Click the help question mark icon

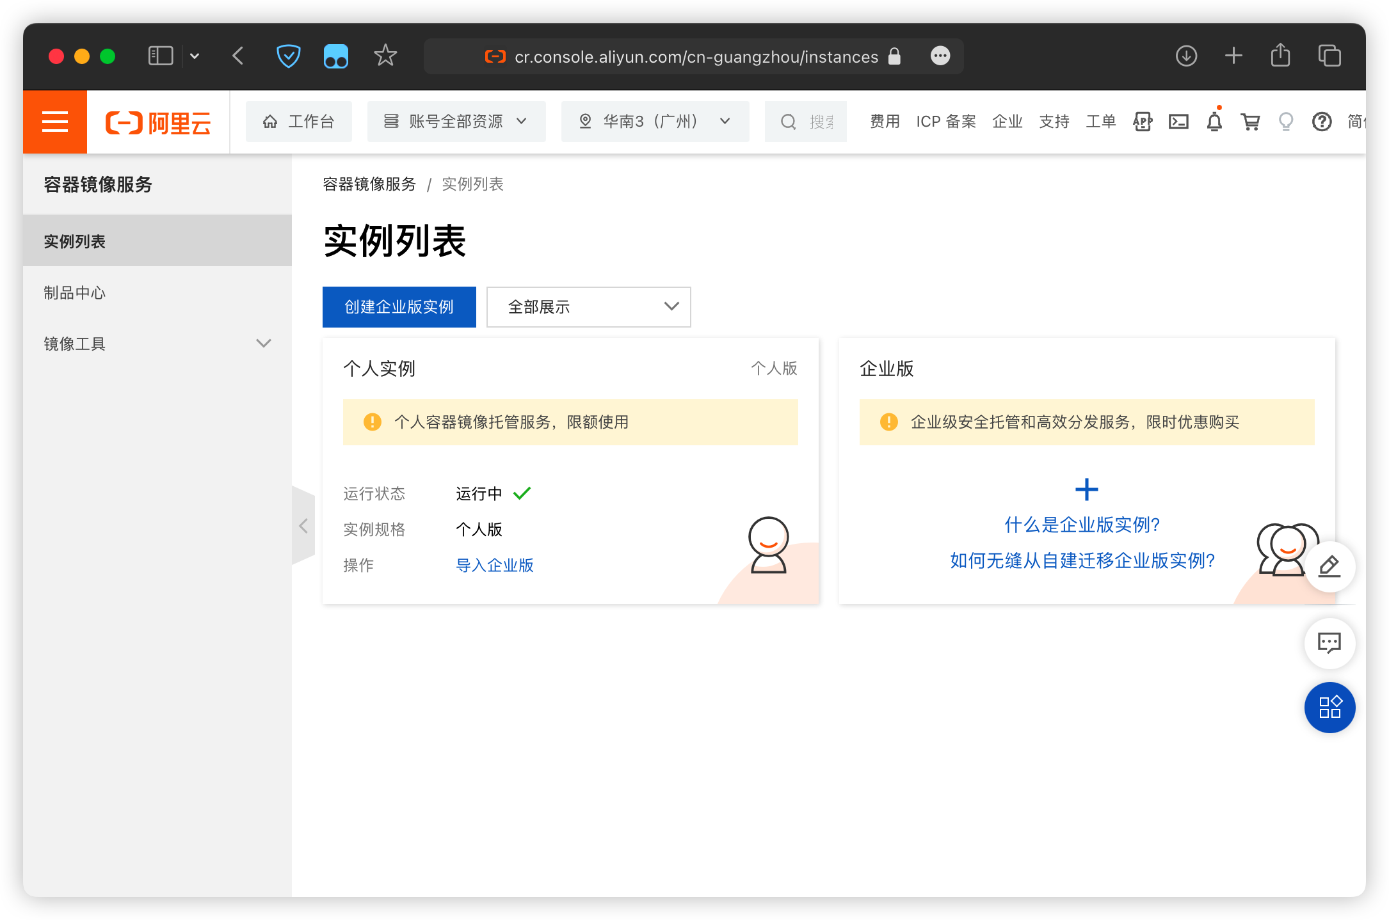point(1321,122)
